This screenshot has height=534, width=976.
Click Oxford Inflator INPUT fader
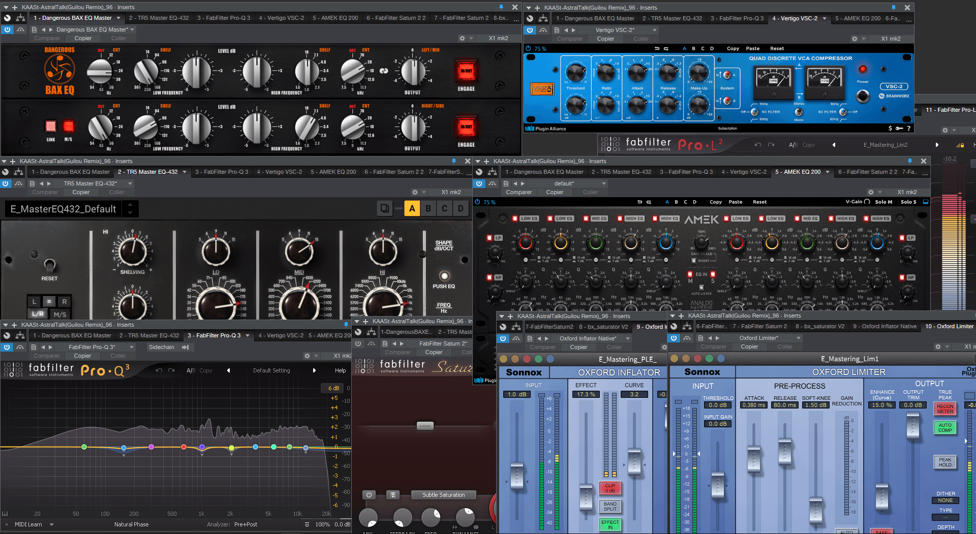tap(517, 476)
